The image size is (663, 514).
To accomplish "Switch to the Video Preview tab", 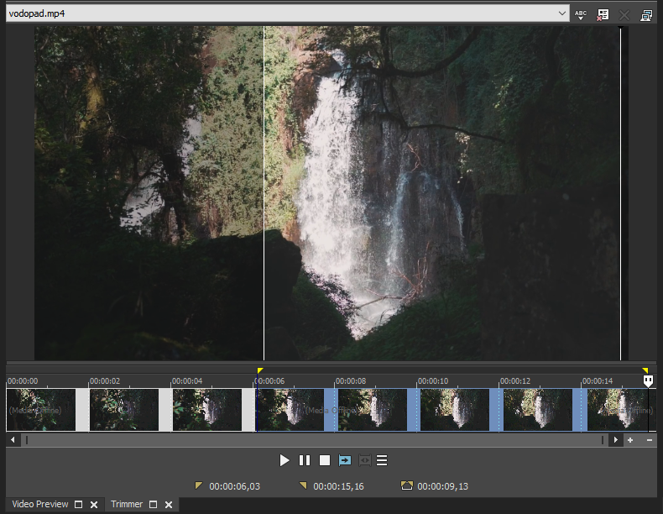I will pyautogui.click(x=40, y=505).
